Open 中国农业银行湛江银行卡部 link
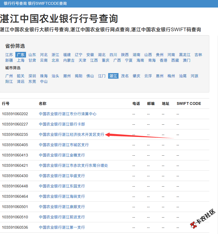Image resolution: width=218 pixels, height=234 pixels. 62,124
